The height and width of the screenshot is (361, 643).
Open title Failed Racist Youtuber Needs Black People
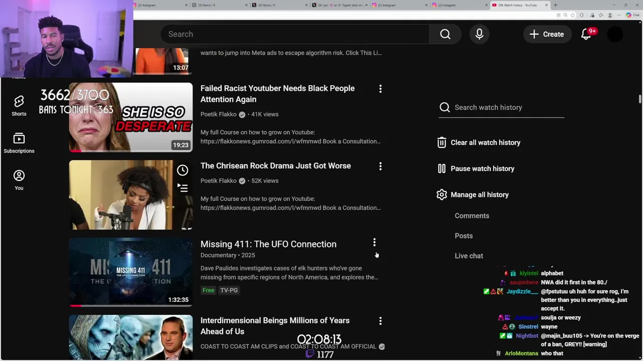click(x=277, y=94)
